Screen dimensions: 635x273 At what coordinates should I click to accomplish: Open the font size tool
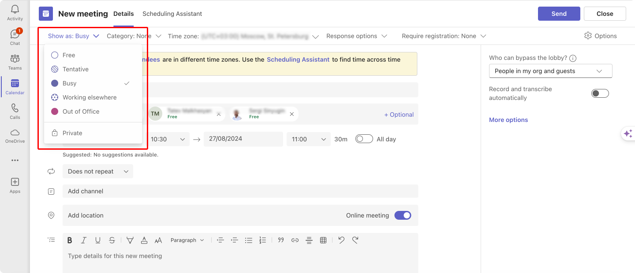158,240
